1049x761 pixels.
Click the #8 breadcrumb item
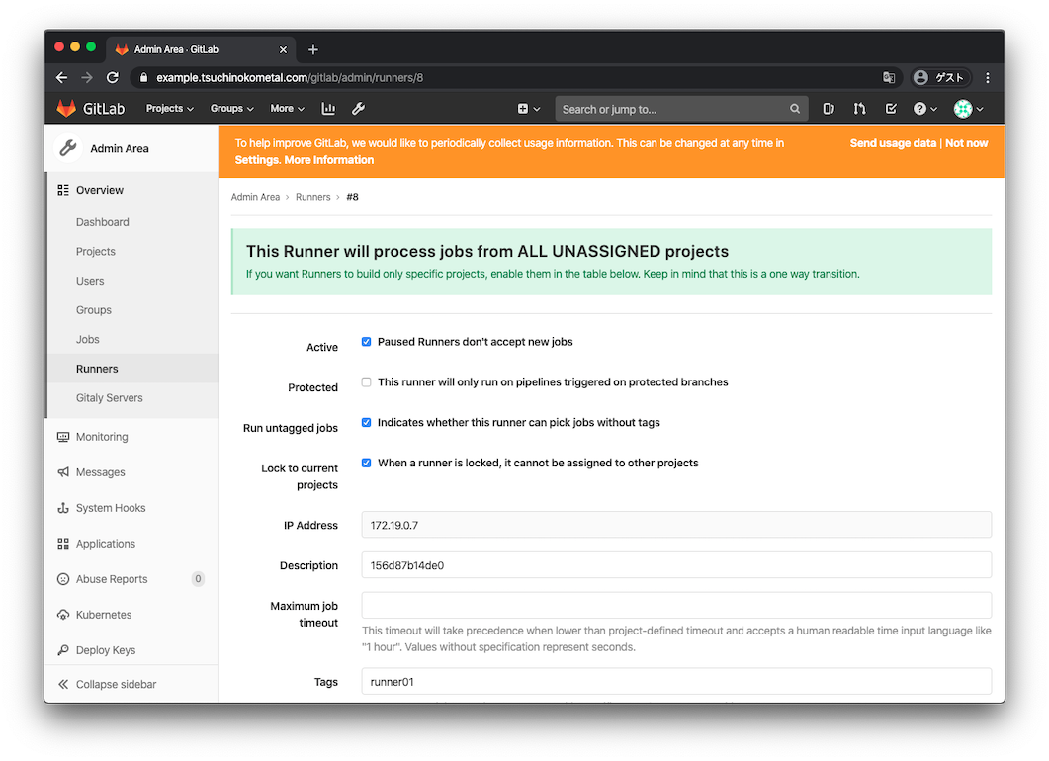point(352,197)
